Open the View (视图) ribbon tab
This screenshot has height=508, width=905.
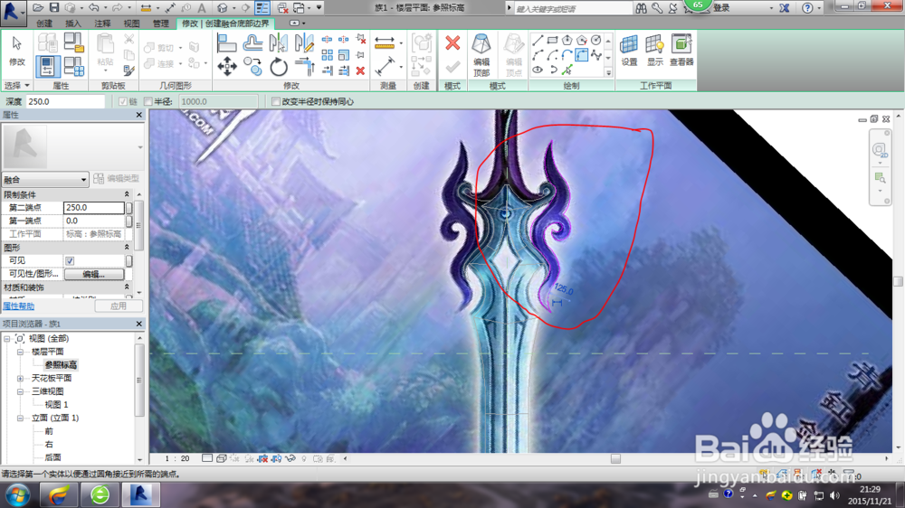pos(131,24)
